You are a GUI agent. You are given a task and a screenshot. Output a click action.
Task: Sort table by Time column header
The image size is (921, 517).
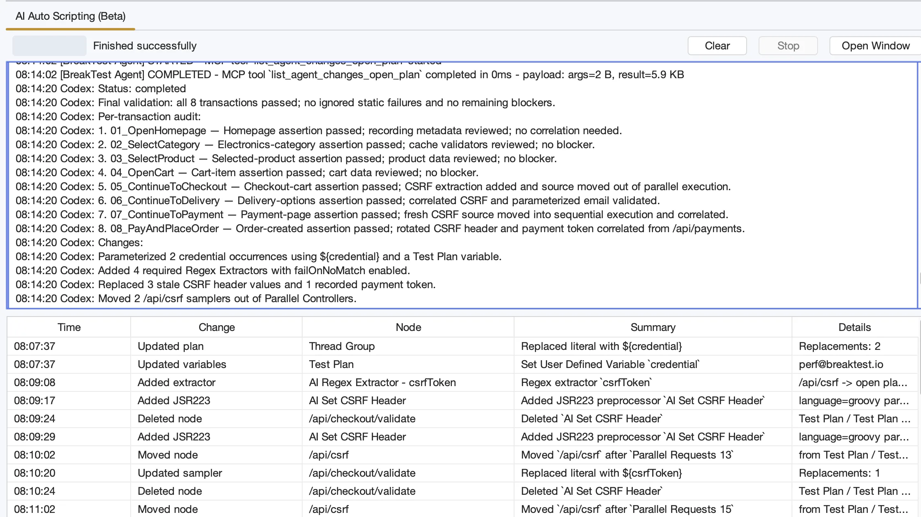coord(69,327)
